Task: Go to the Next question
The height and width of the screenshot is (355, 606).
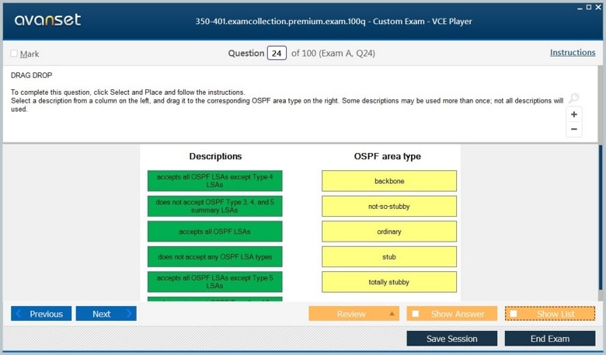Action: click(x=106, y=314)
